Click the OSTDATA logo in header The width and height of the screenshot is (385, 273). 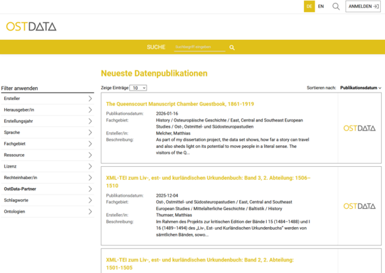[31, 26]
